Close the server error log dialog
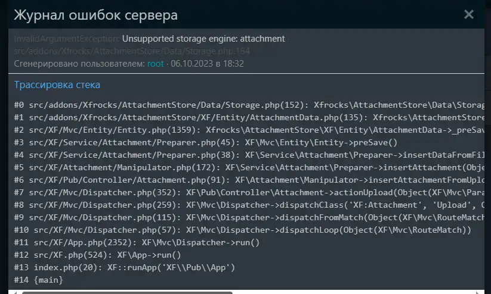Image resolution: width=491 pixels, height=294 pixels. pos(469,14)
